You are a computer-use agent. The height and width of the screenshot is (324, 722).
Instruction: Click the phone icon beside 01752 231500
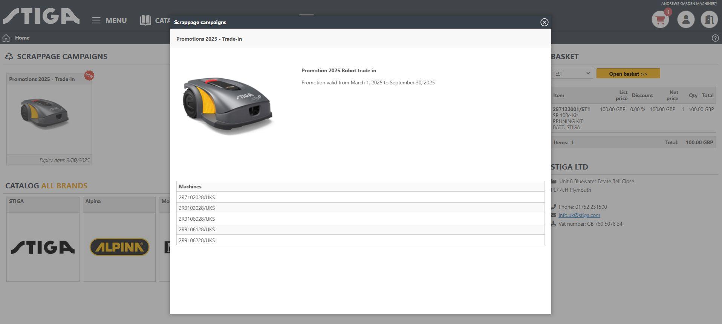[554, 207]
